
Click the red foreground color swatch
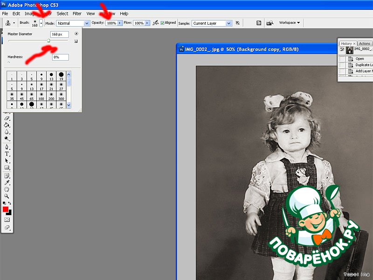(x=6, y=210)
